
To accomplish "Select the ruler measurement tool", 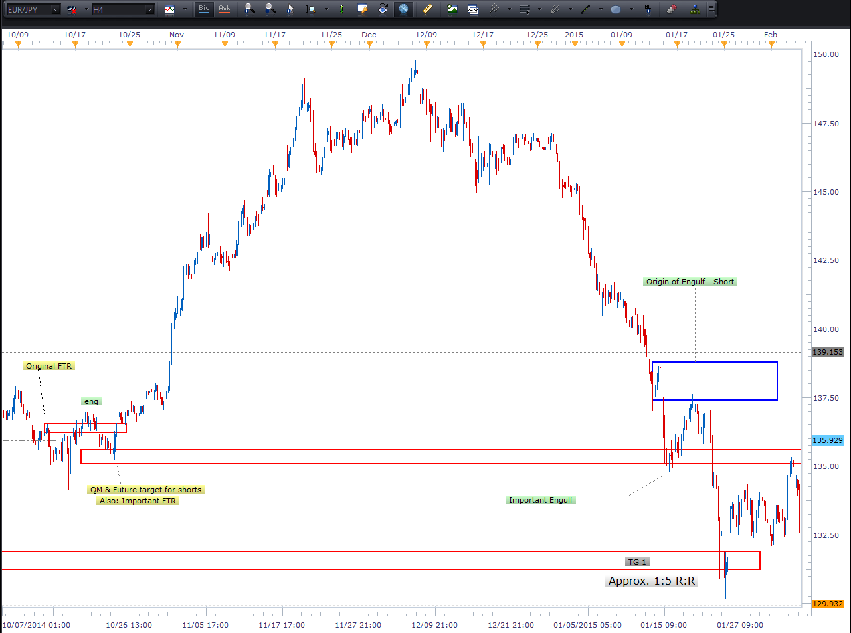I will pyautogui.click(x=427, y=9).
